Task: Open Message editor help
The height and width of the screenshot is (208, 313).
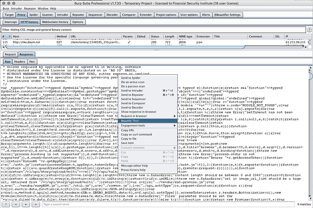Action: click(x=148, y=165)
